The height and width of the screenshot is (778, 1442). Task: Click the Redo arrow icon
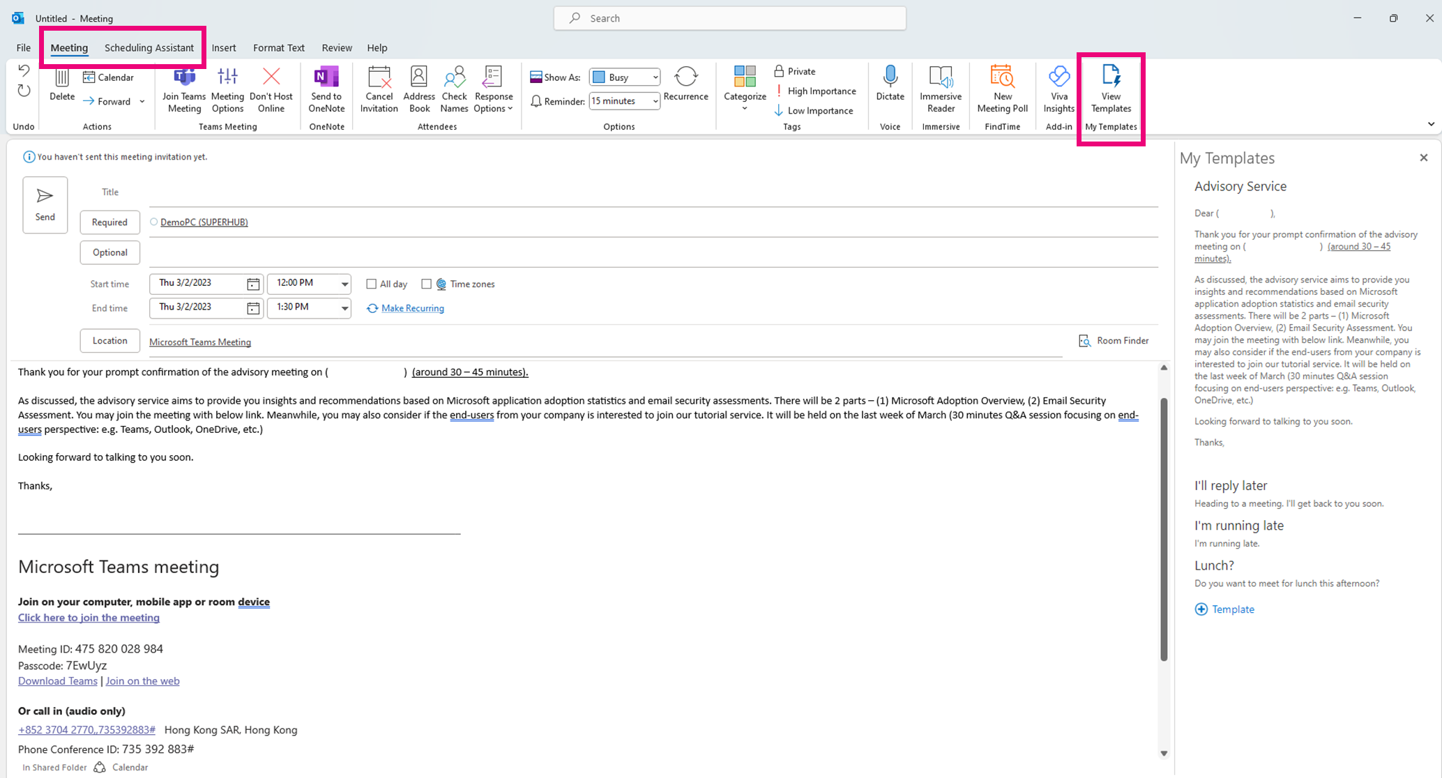(x=24, y=91)
